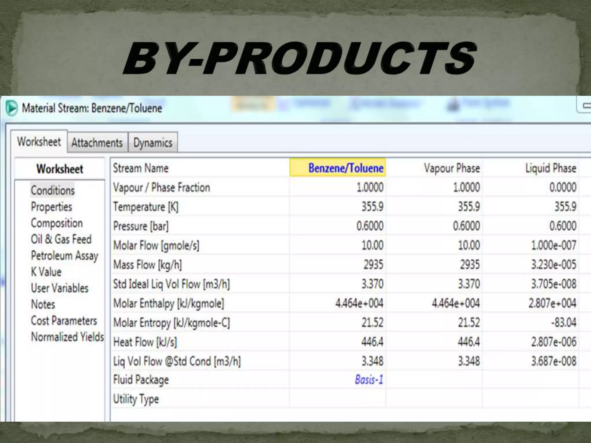Click the Temperature [K] row label
Viewport: 591px width, 443px height.
[146, 207]
